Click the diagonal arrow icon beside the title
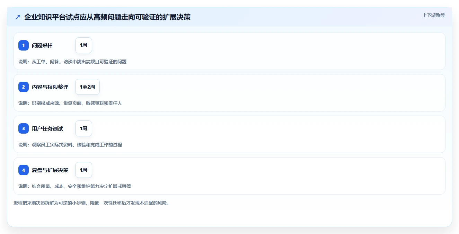Image resolution: width=459 pixels, height=234 pixels. click(x=18, y=17)
